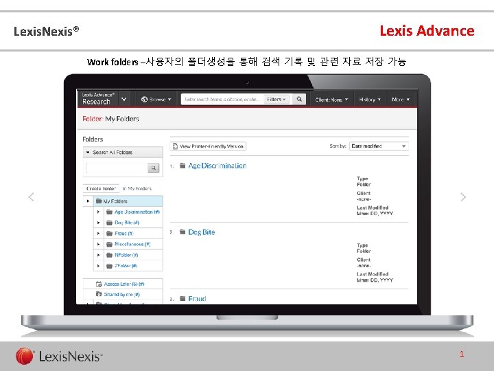
Task: Expand the Miscellaneous tree node arrow
Action: (x=98, y=244)
